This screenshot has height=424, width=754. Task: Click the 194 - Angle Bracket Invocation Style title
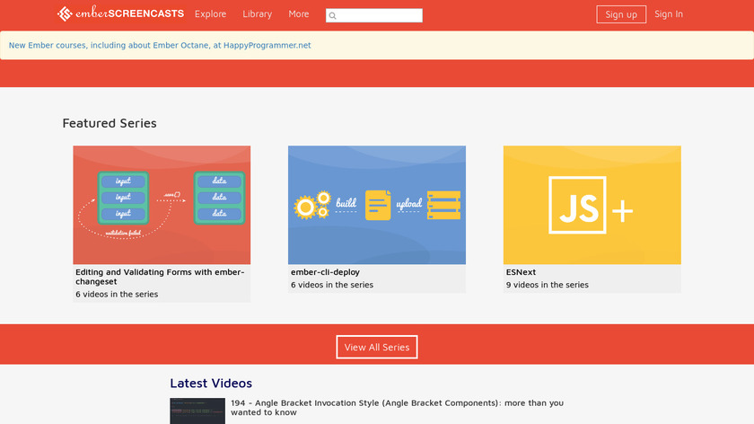pos(397,408)
